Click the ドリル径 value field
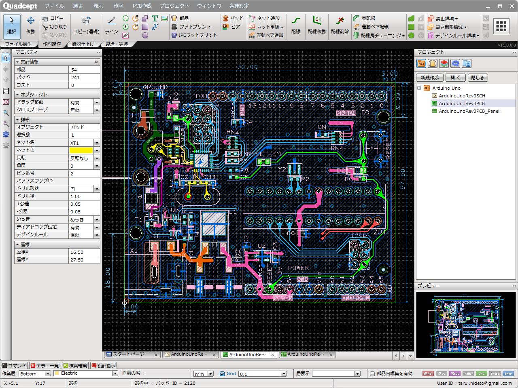Viewport: 518px width, 388px height. click(84, 196)
